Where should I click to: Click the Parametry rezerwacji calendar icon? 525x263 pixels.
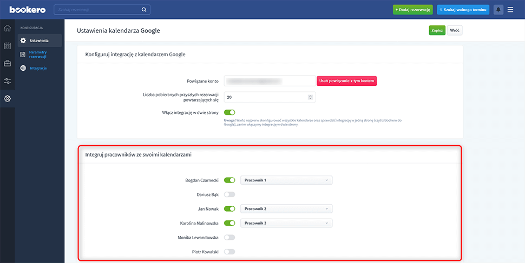(23, 55)
